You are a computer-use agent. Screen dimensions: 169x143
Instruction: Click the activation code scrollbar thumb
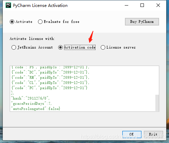157,103
